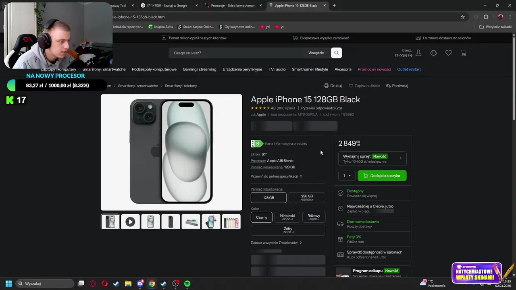Click the headset customer support icon
This screenshot has height=290, width=516.
pyautogui.click(x=434, y=53)
